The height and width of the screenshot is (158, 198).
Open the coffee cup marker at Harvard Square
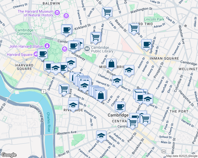click(42, 55)
